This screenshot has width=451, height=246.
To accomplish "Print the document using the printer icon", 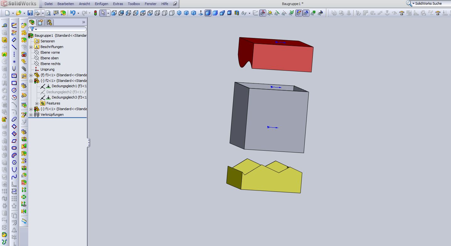I will point(37,13).
